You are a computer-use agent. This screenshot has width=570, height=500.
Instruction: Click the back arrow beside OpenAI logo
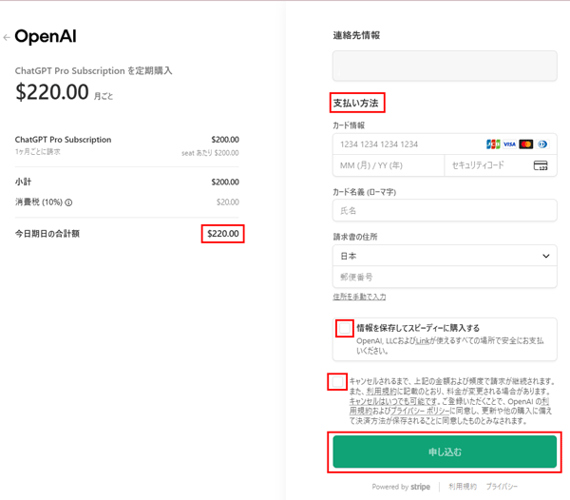pos(7,38)
